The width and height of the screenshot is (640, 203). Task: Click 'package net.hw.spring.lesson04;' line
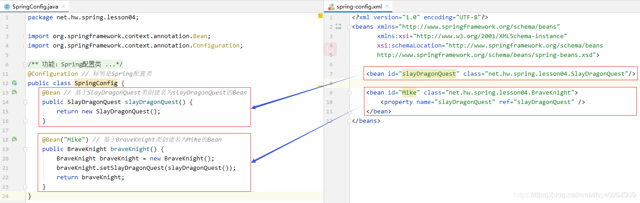pyautogui.click(x=83, y=17)
